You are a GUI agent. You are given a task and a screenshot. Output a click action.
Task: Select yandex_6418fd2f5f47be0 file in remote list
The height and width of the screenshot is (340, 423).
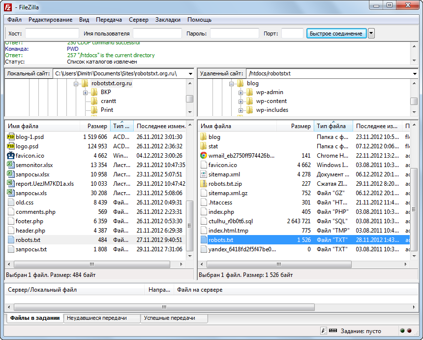(x=305, y=249)
